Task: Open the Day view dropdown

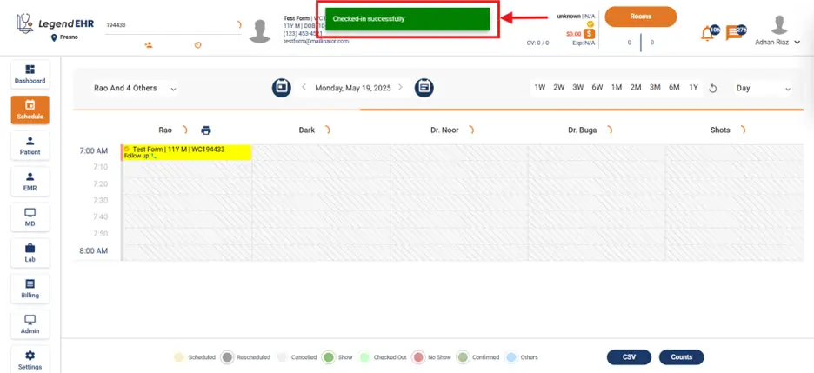Action: coord(763,88)
